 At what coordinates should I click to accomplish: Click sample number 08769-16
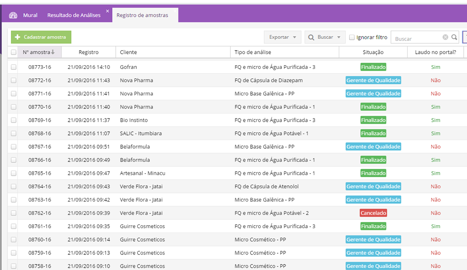[40, 120]
